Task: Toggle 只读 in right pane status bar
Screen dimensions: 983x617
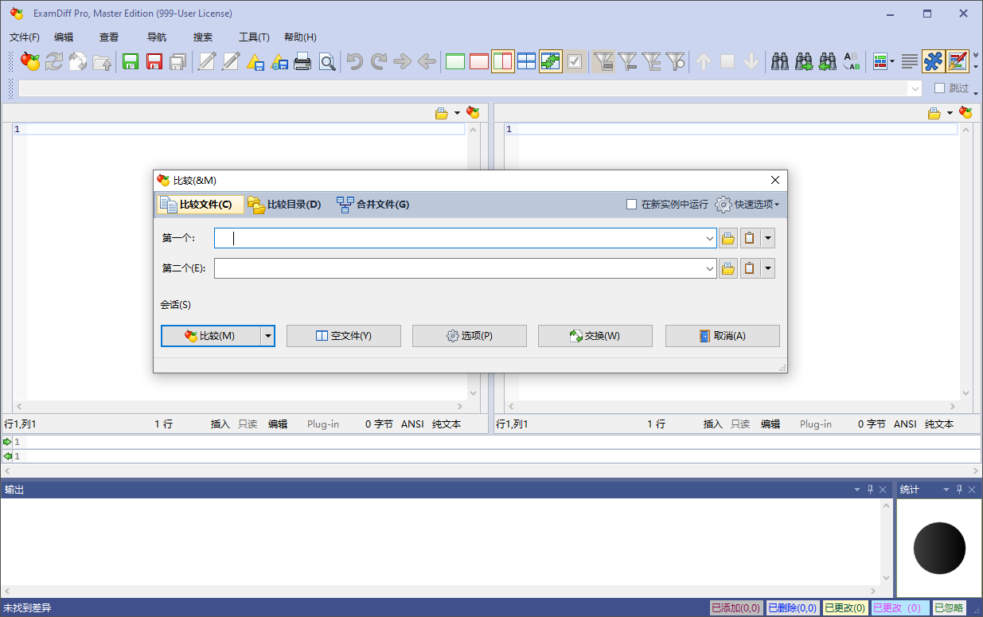Action: click(x=740, y=424)
